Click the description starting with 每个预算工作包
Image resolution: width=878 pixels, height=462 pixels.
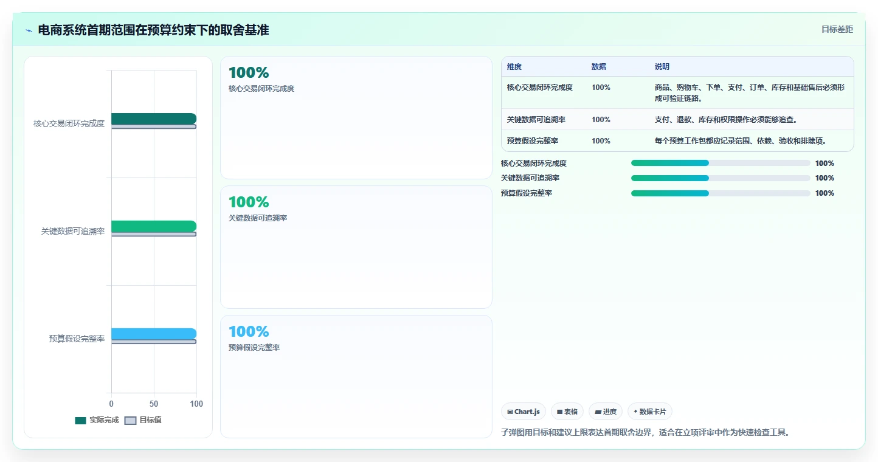coord(741,141)
